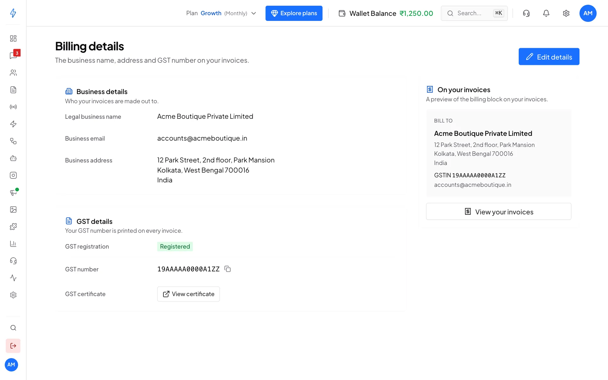Open the media image sidebar icon

click(x=13, y=209)
